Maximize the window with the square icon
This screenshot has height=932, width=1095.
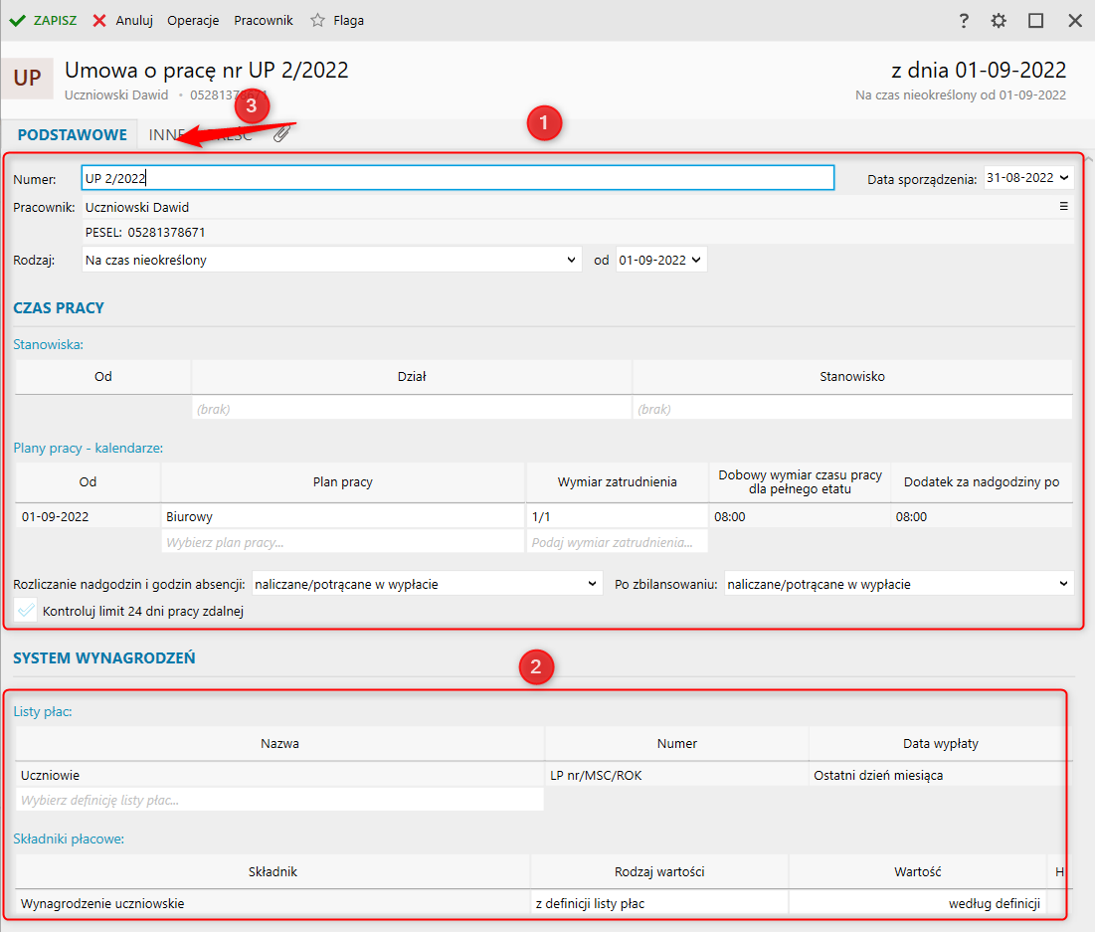point(1035,20)
